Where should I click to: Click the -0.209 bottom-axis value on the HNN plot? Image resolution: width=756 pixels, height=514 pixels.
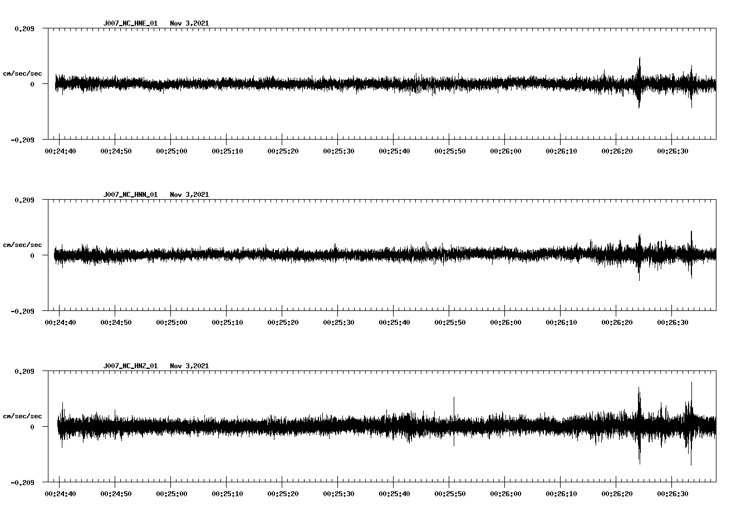pyautogui.click(x=22, y=311)
